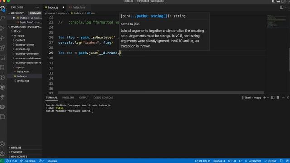
Task: Switch to the hello.html editor tab
Action: pos(79,7)
